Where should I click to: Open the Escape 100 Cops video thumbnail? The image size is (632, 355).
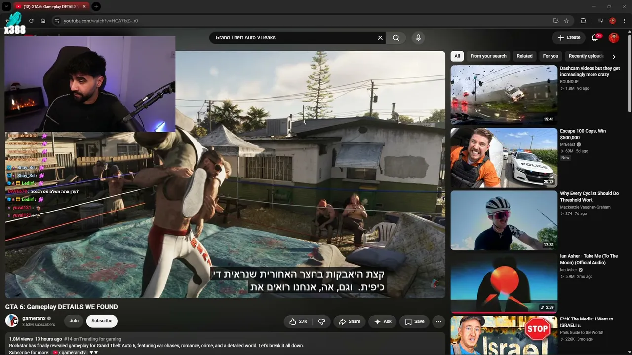click(504, 158)
